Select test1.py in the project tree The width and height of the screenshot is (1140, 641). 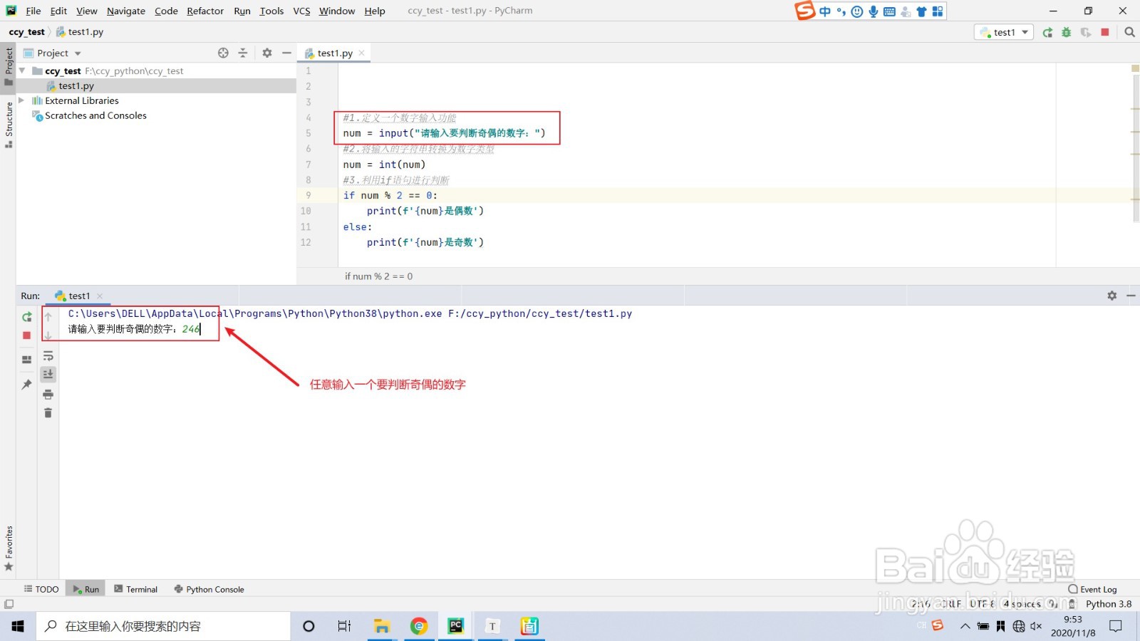click(x=76, y=86)
